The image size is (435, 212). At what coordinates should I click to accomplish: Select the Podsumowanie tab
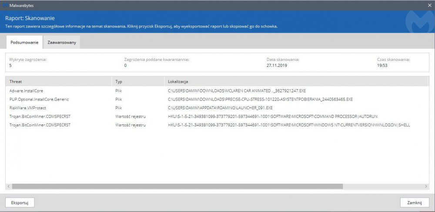pyautogui.click(x=24, y=42)
